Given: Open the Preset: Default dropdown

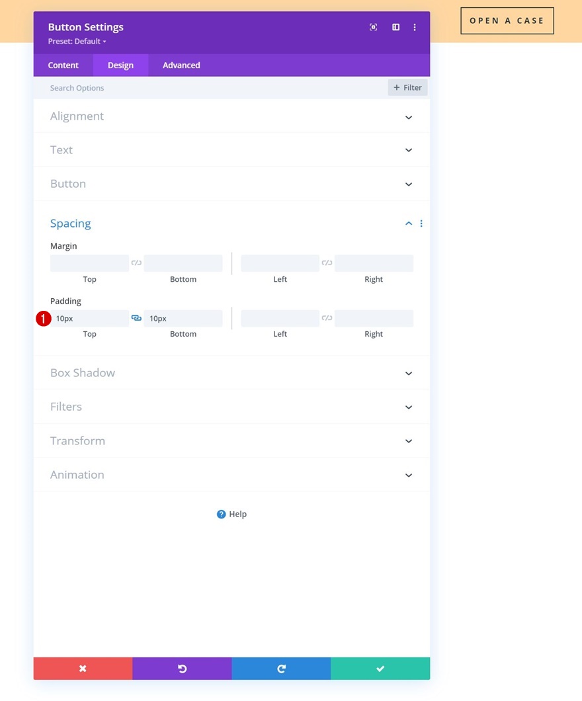Looking at the screenshot, I should (77, 42).
